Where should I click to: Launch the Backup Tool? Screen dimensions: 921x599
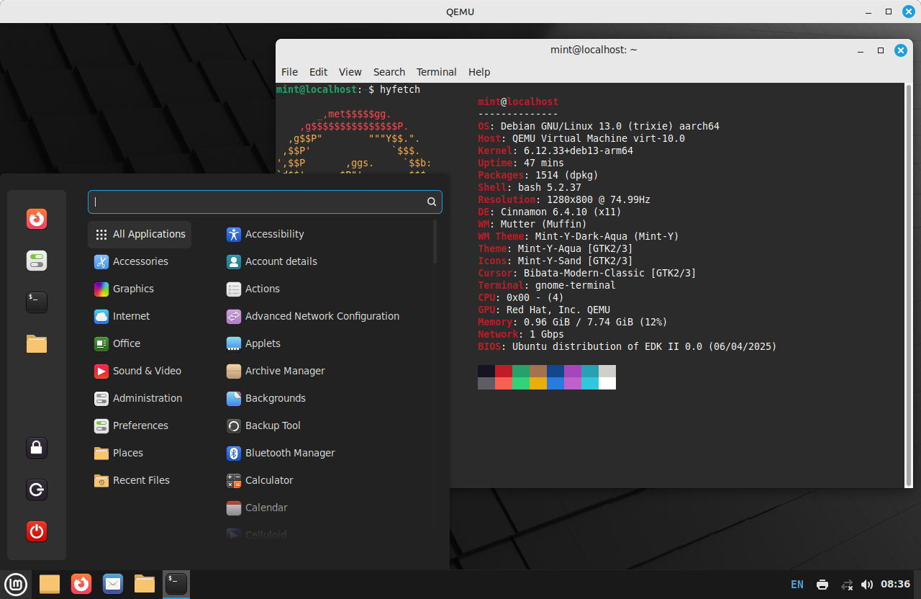(x=325, y=425)
